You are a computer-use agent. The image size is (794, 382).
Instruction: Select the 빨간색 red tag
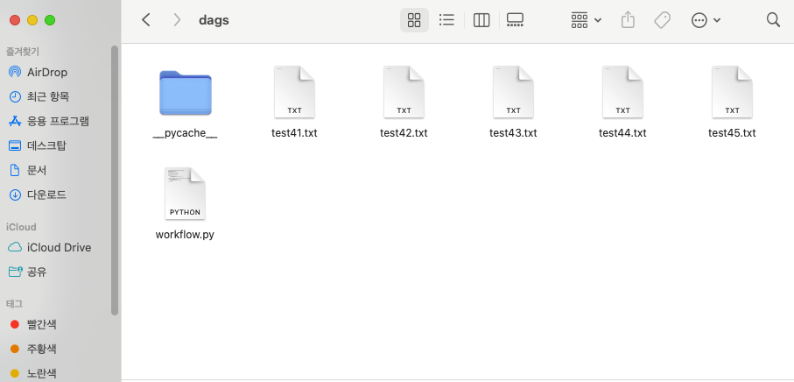[41, 324]
